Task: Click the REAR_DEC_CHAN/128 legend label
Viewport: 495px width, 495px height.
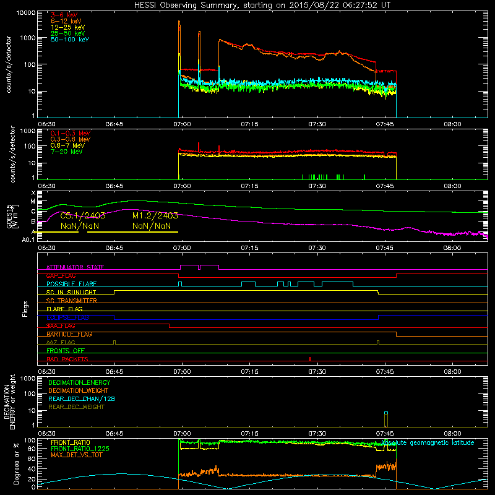Action: coord(82,398)
